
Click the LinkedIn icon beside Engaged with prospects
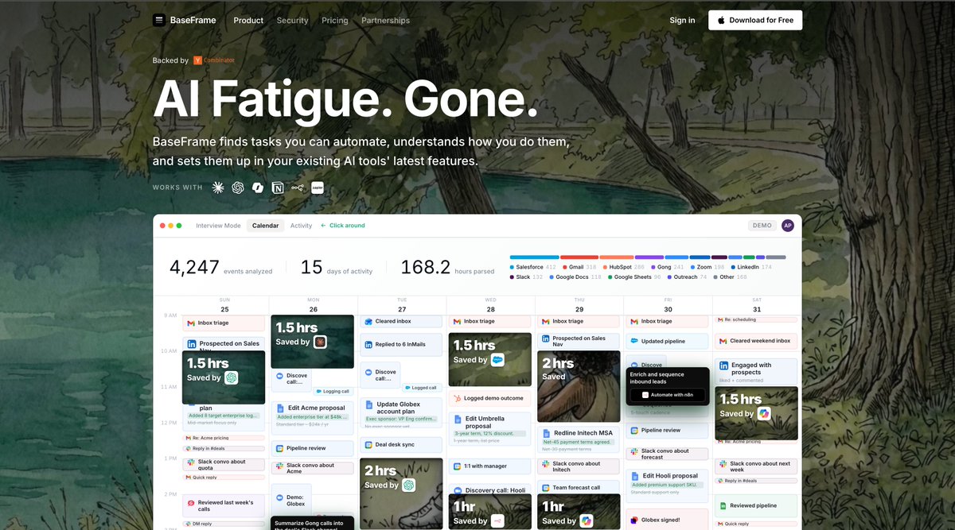(x=723, y=366)
